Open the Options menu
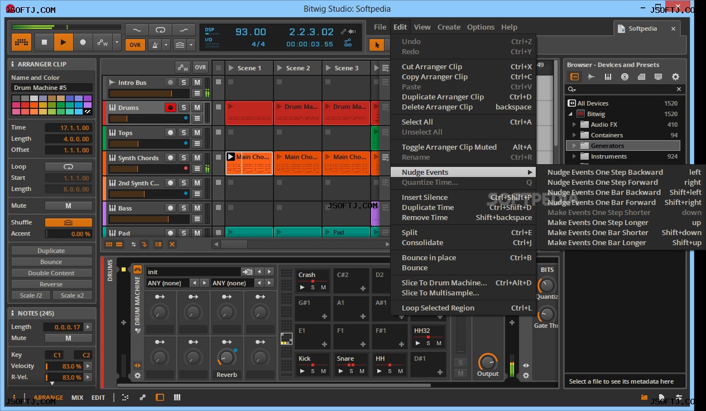This screenshot has width=706, height=411. (x=481, y=27)
